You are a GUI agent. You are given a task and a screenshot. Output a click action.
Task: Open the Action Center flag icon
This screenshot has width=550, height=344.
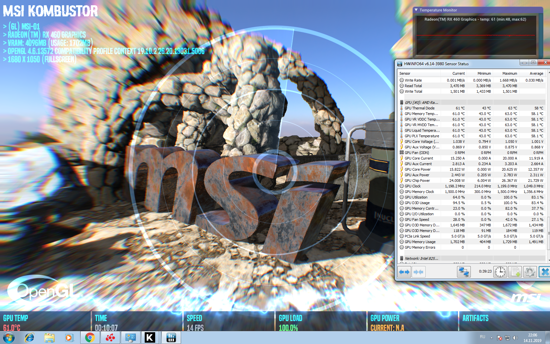click(500, 338)
